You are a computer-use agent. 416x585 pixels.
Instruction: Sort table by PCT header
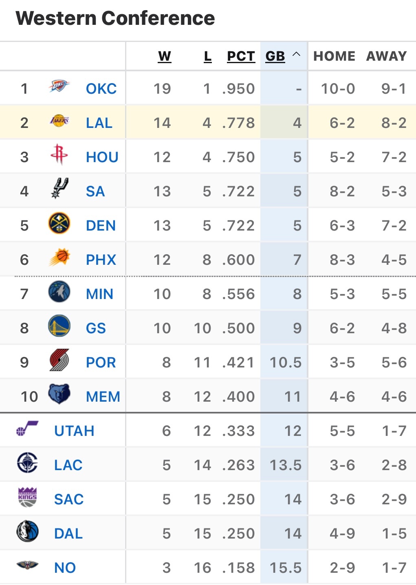tap(241, 56)
